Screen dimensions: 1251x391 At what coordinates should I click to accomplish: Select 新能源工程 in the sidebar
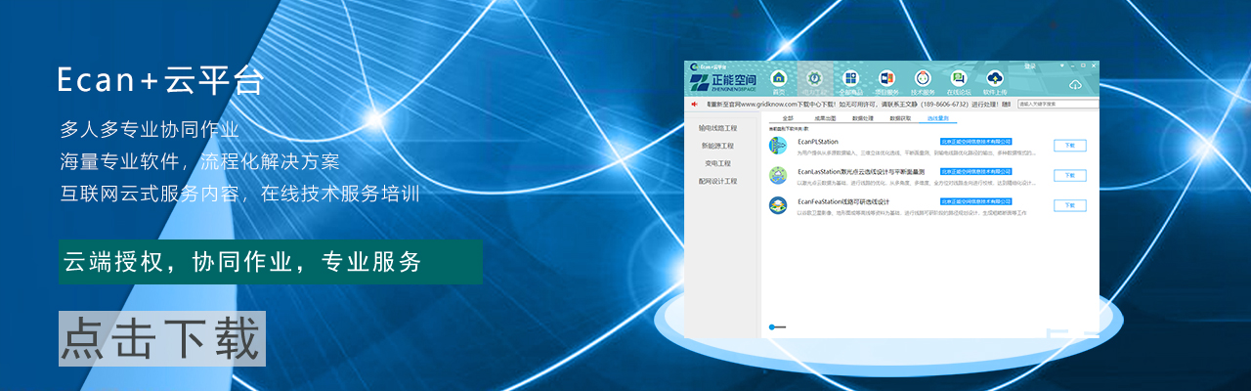coord(717,146)
